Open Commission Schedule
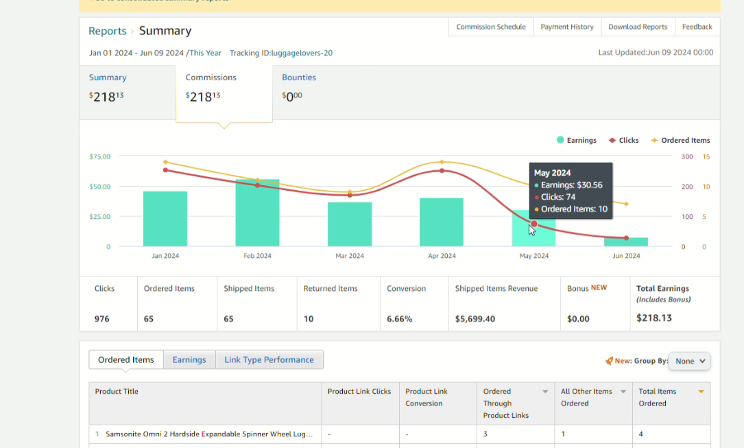Screen dimensions: 744x448 click(x=491, y=27)
